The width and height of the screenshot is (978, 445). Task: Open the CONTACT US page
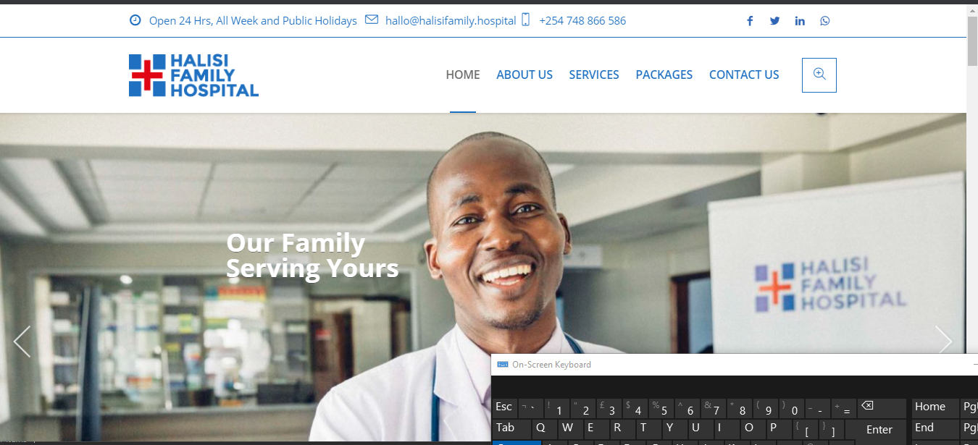[x=744, y=75]
